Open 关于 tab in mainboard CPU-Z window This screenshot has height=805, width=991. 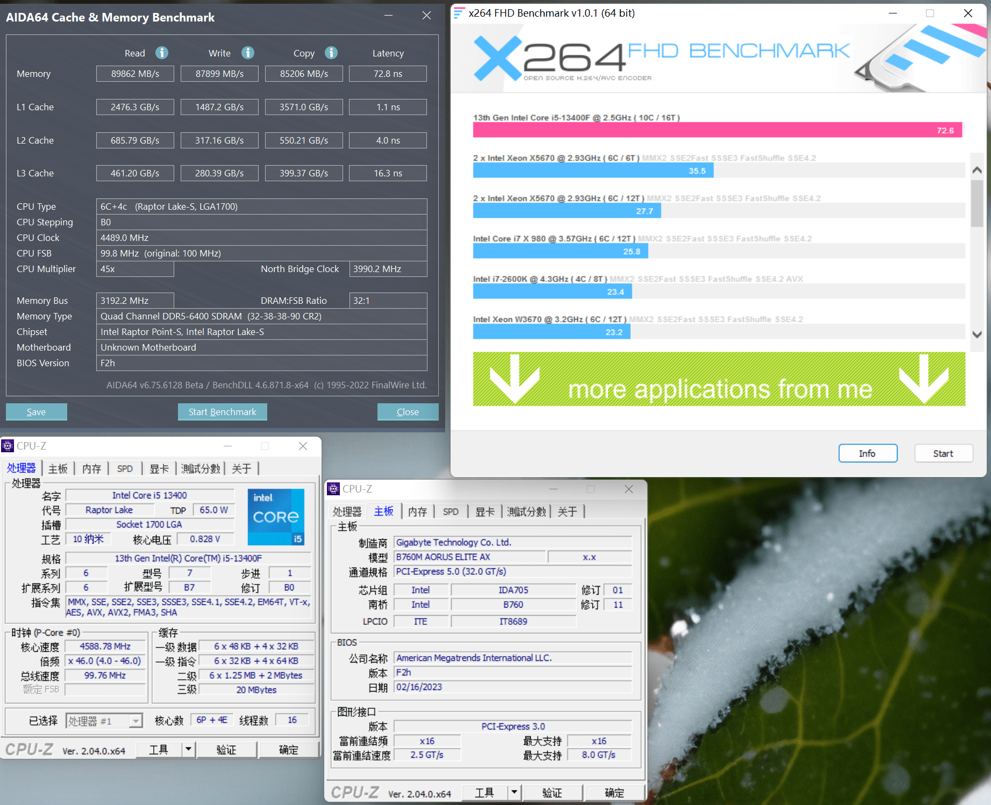pos(567,511)
